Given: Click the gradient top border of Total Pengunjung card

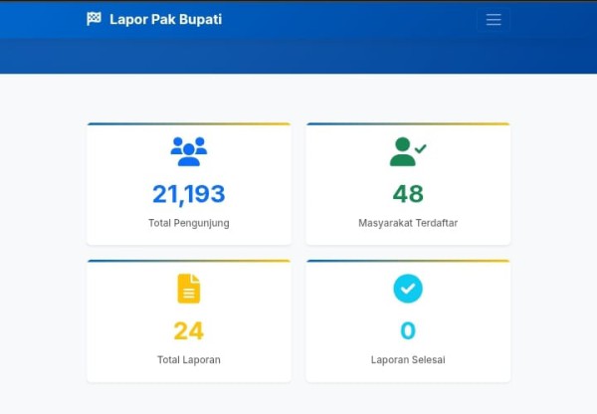Looking at the screenshot, I should point(189,124).
